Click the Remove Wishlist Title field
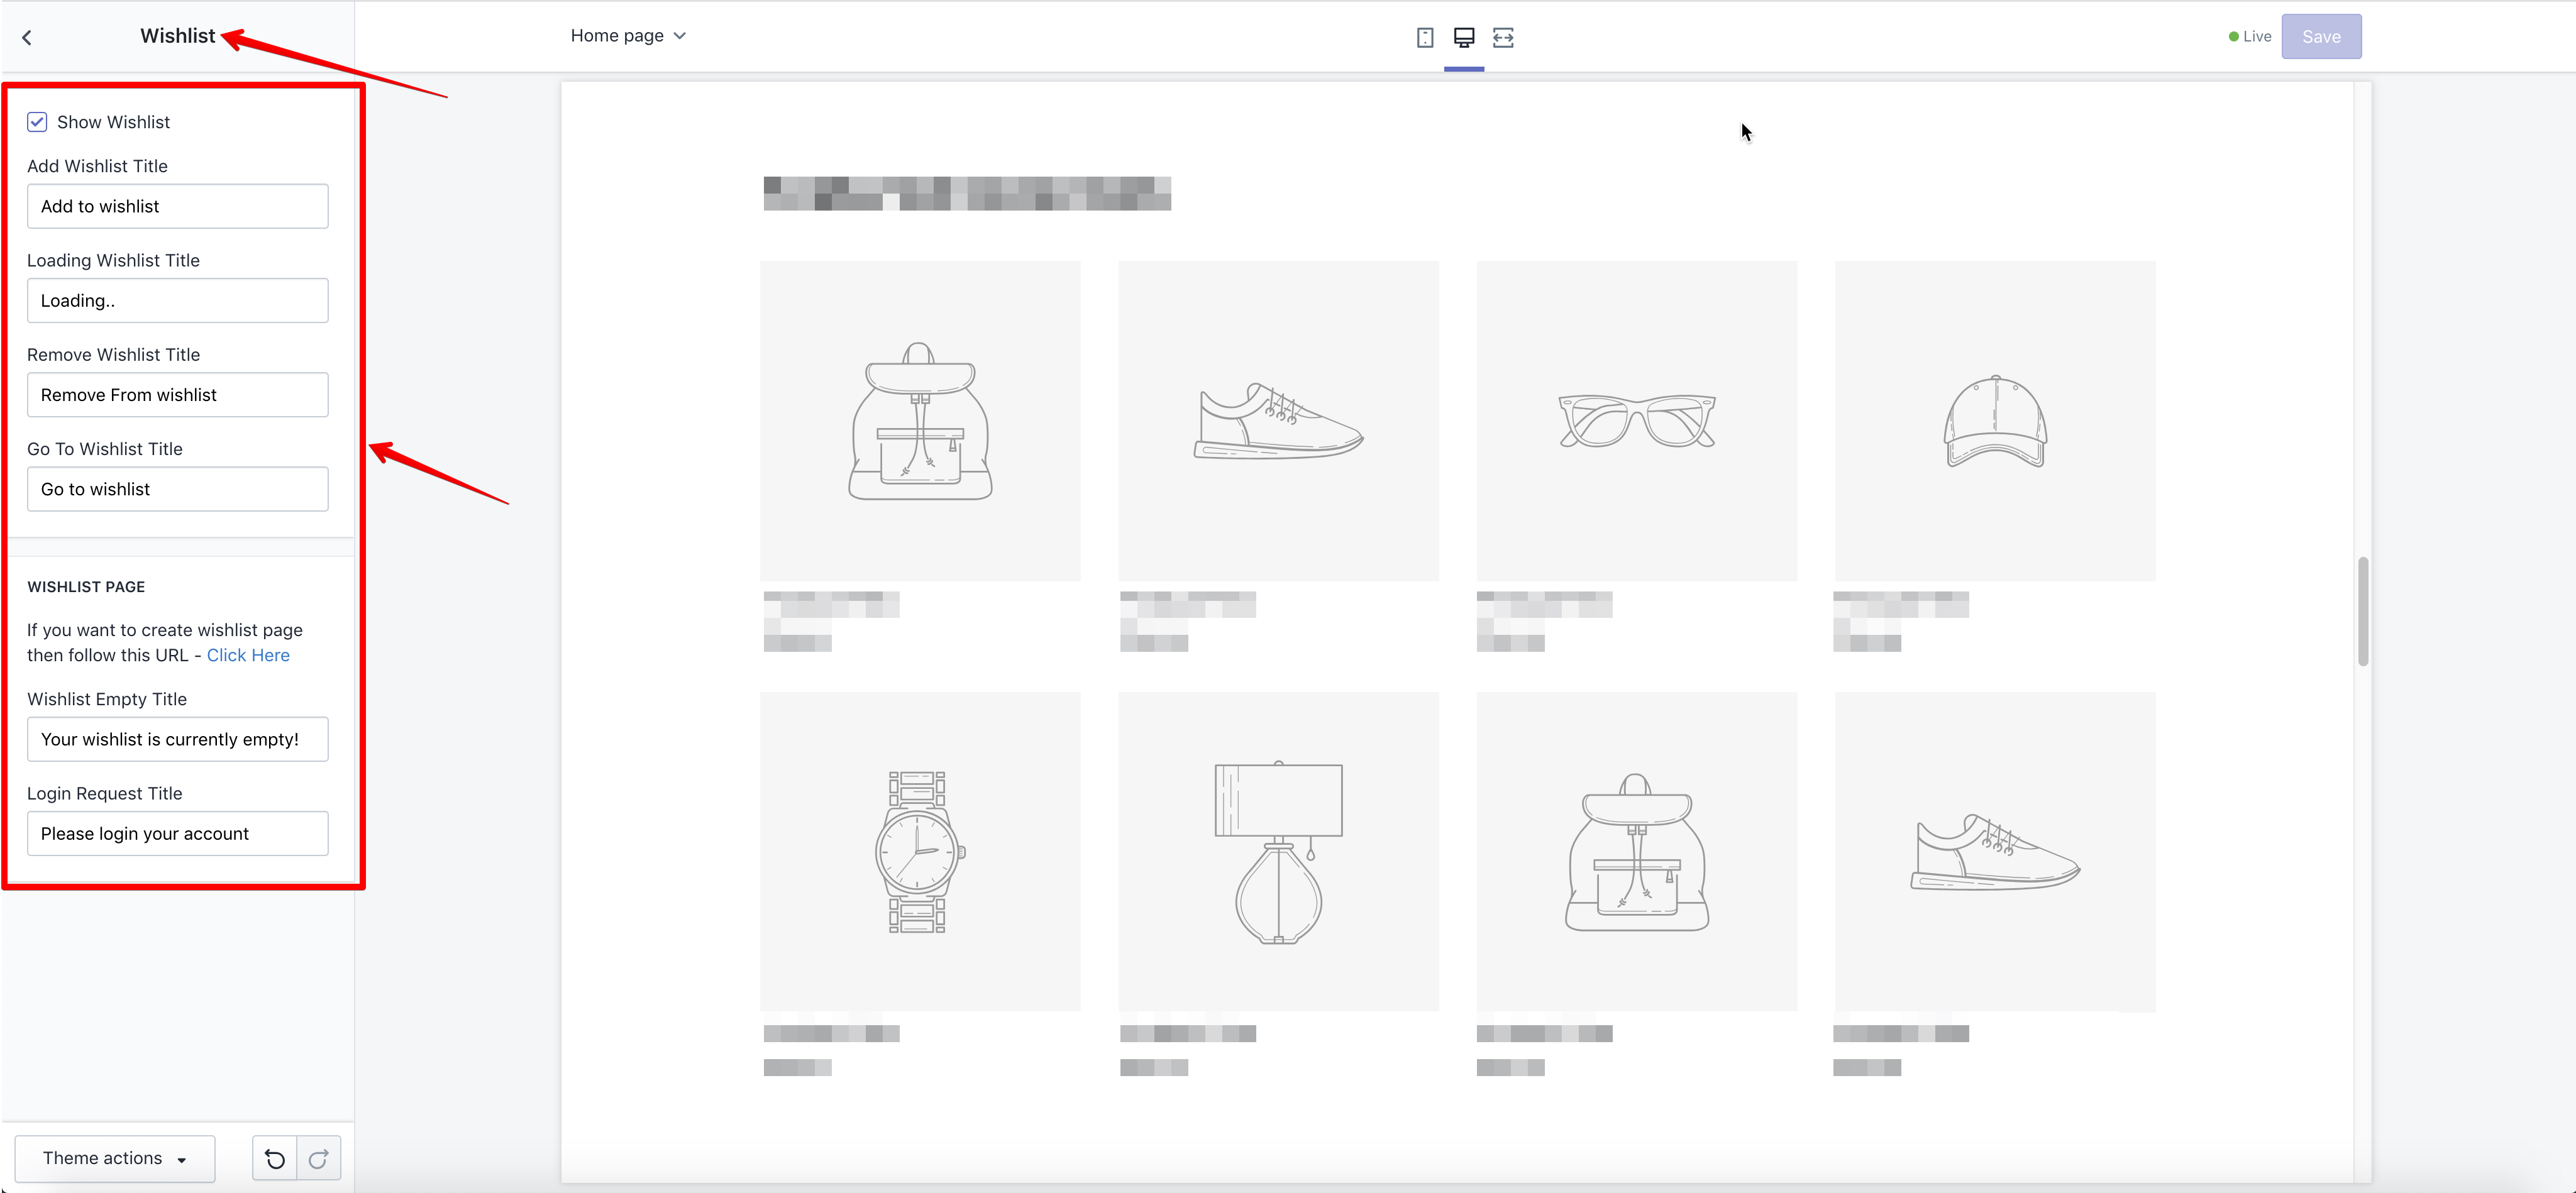Screen dimensions: 2576x1193 (178, 395)
